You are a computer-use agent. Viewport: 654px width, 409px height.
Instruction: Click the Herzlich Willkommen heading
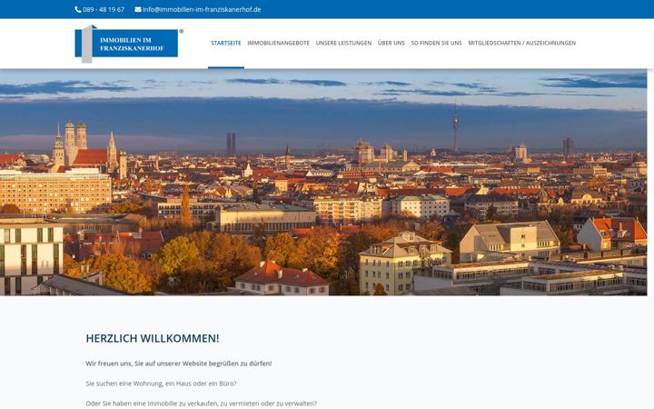click(153, 338)
